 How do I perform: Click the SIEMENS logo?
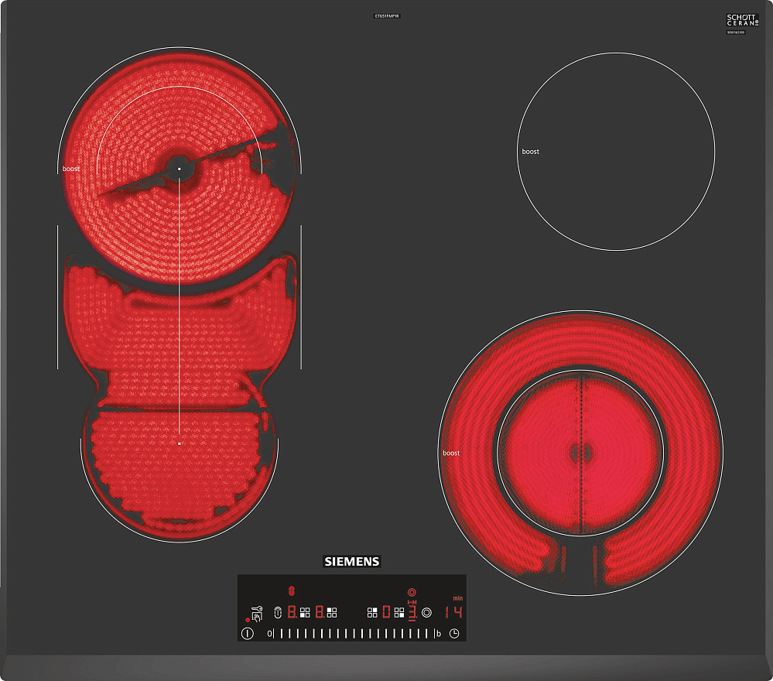point(351,562)
